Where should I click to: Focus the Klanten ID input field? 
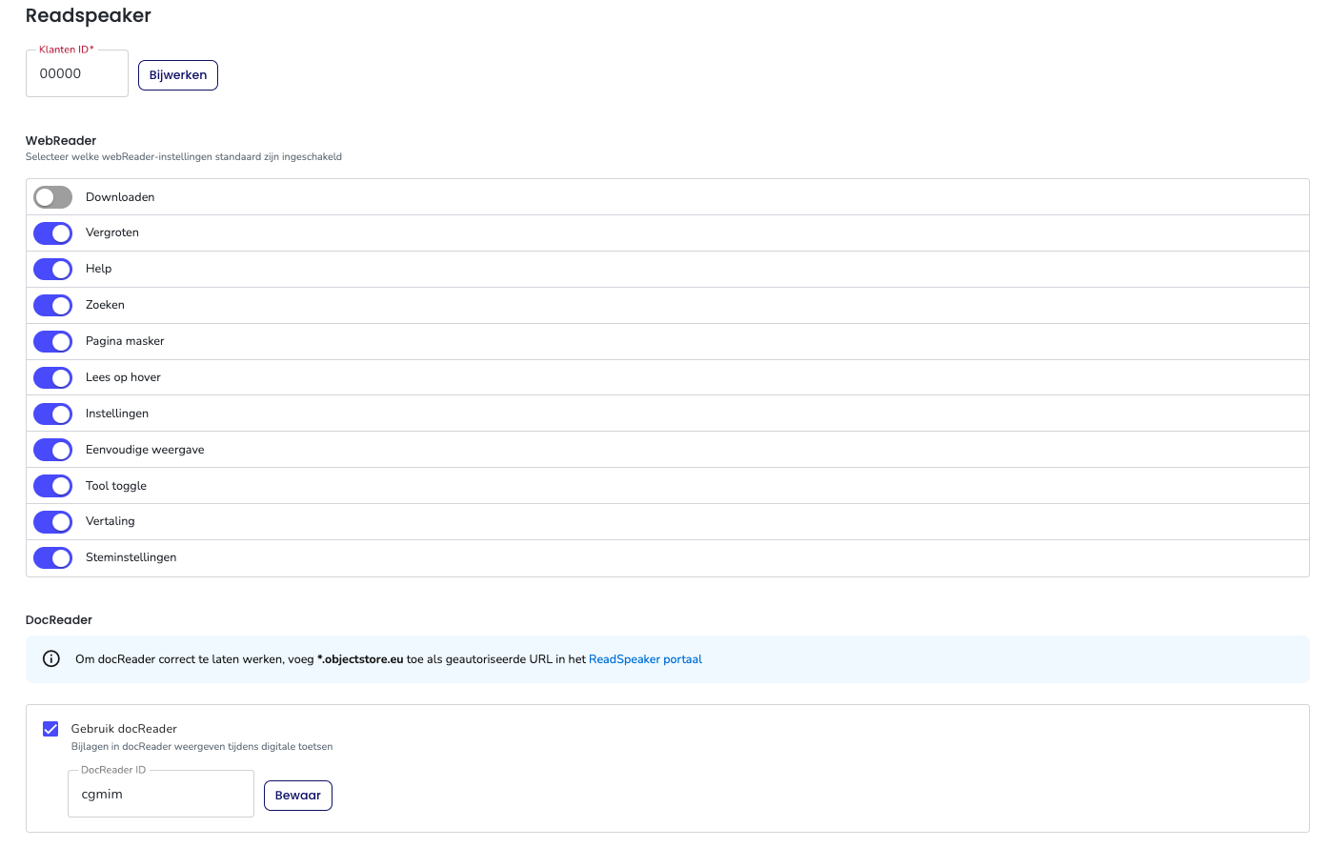click(77, 73)
